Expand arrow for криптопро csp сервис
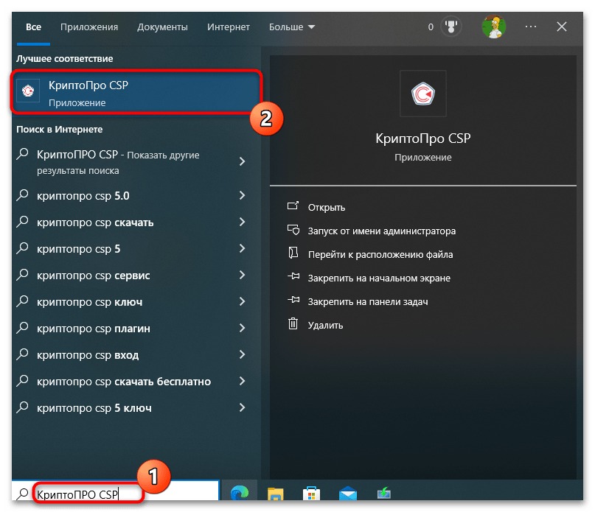This screenshot has height=512, width=595. pos(242,275)
